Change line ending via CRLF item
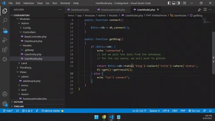The height and width of the screenshot is (121, 215). point(175,111)
